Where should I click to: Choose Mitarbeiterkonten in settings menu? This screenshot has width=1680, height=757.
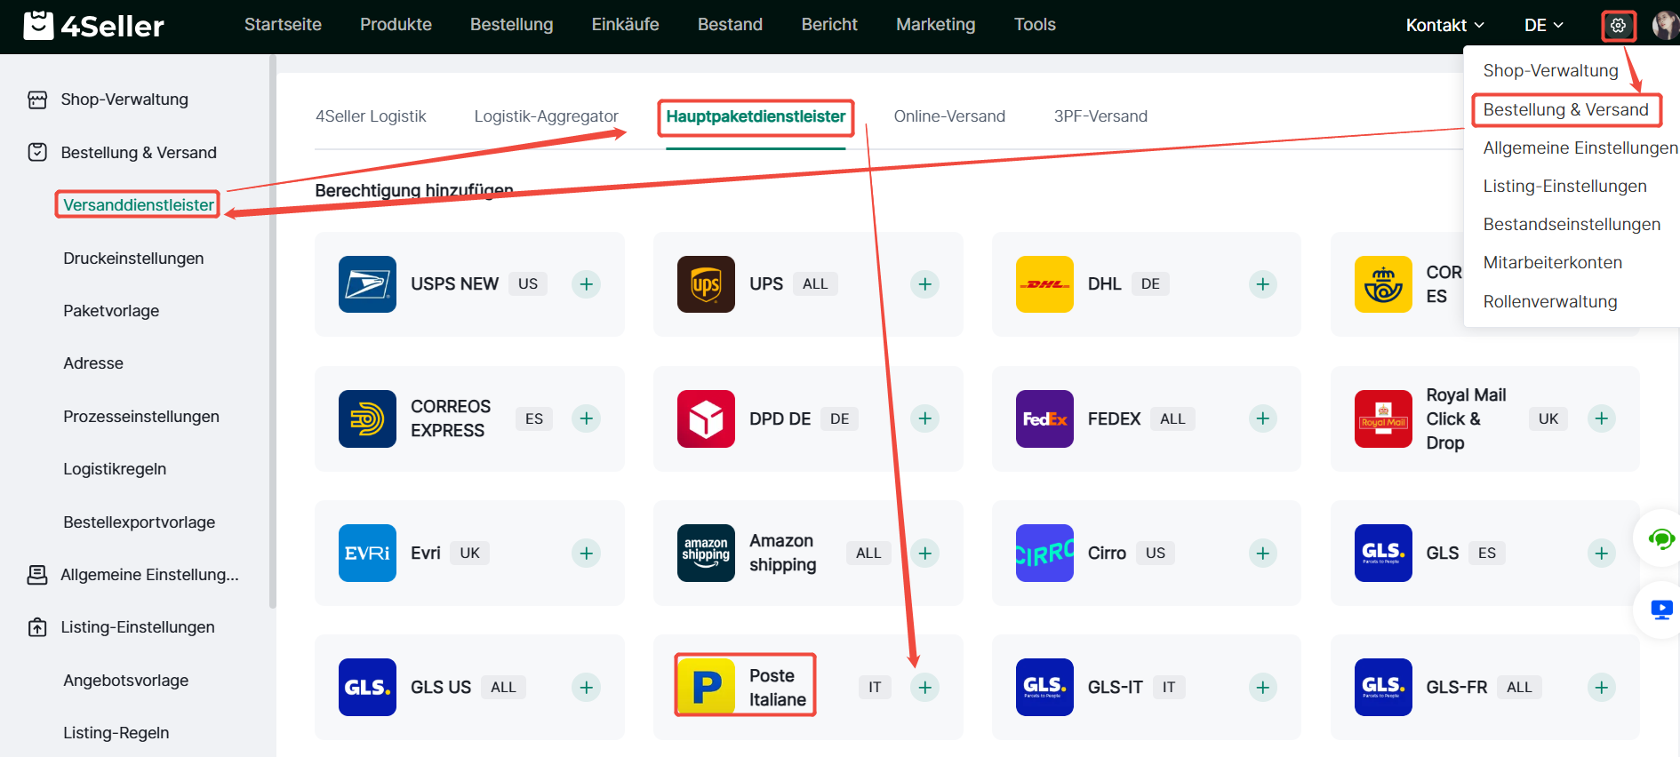tap(1552, 262)
